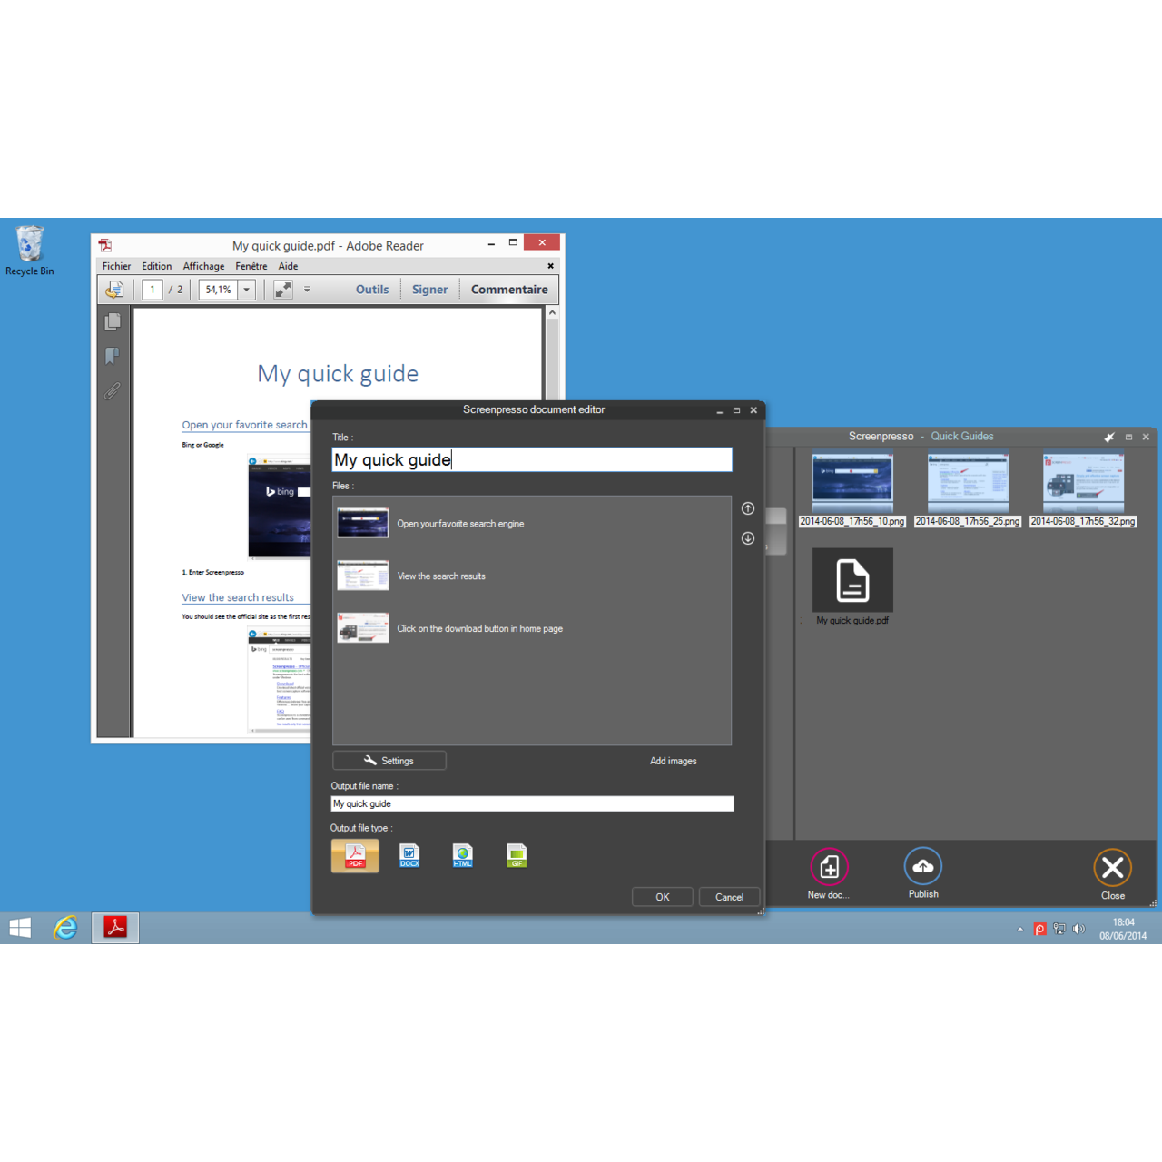
Task: Select PDF as the output file type
Action: tap(354, 855)
